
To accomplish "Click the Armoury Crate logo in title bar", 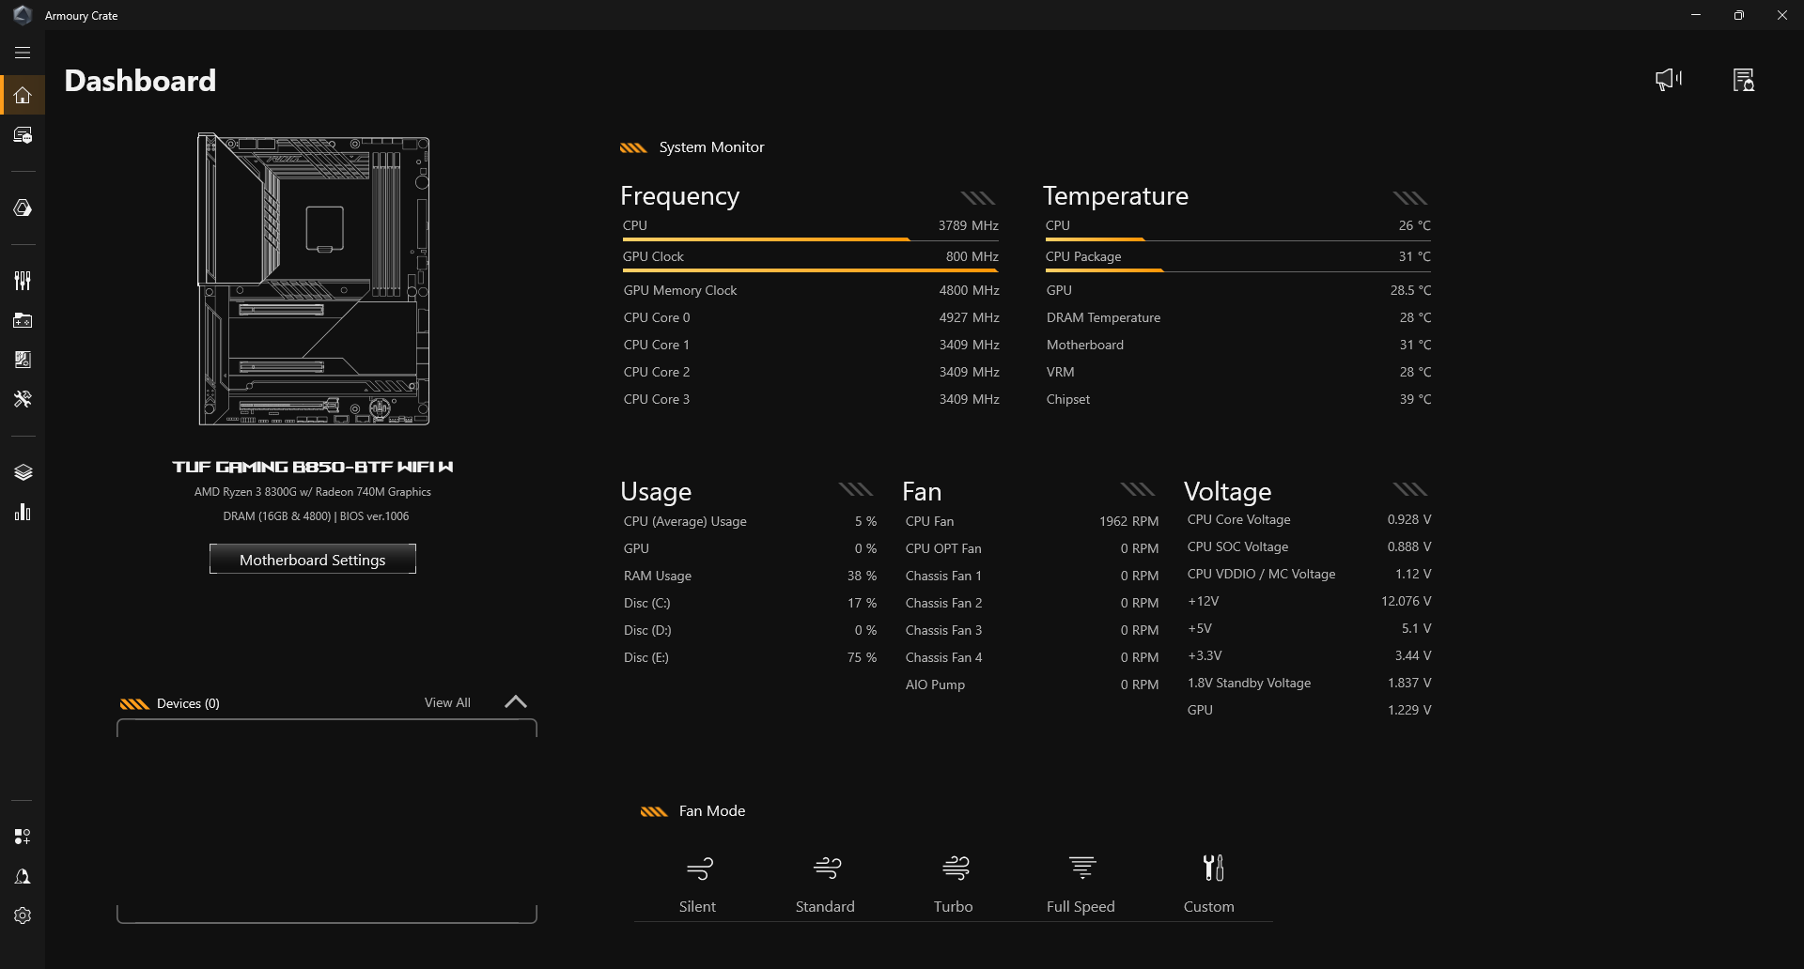I will point(23,15).
